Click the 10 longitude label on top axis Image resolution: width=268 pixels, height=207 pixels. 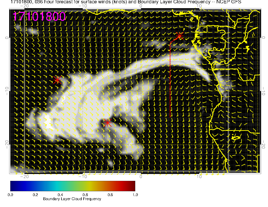(x=199, y=6)
